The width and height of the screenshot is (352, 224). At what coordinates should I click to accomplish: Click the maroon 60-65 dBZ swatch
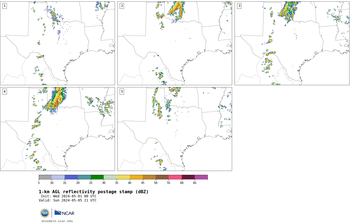pyautogui.click(x=188, y=177)
